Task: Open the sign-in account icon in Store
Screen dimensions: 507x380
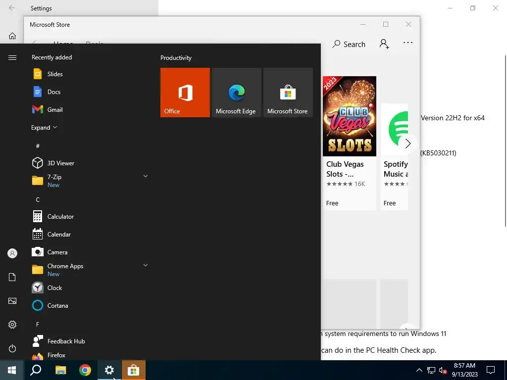Action: click(x=384, y=44)
